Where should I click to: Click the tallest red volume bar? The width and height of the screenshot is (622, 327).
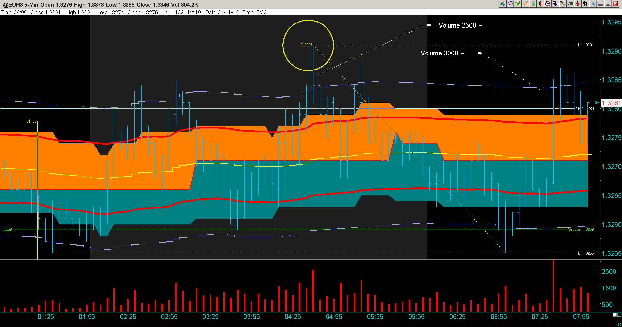click(553, 286)
